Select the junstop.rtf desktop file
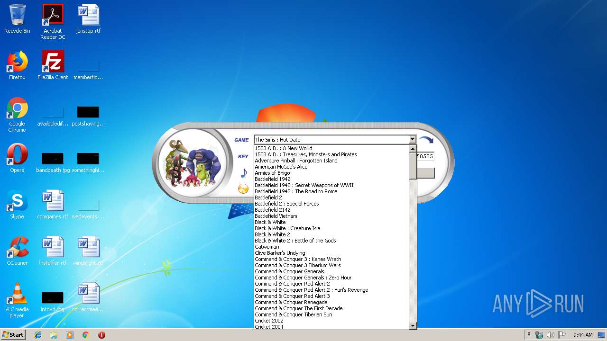The image size is (607, 341). point(88,19)
